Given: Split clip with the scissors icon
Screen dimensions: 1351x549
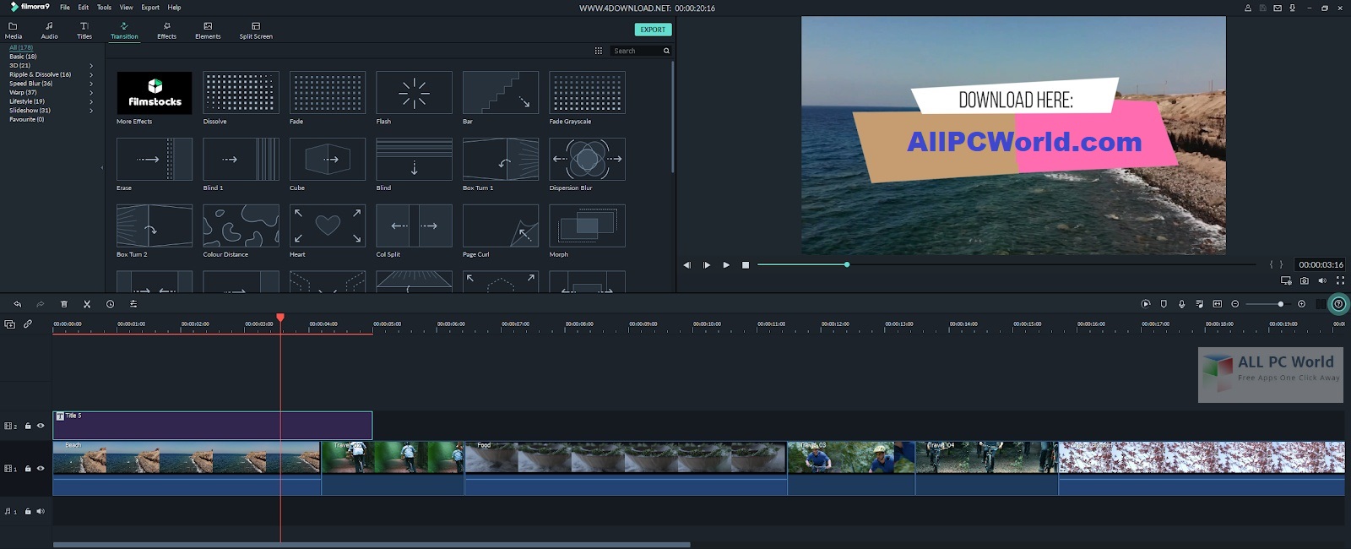Looking at the screenshot, I should click(87, 304).
